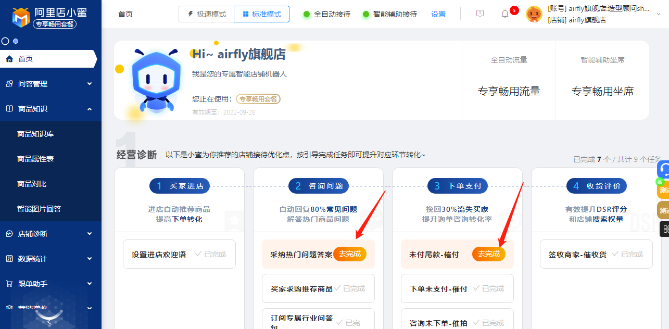
Task: Click the 专享畅用流量 text
Action: click(509, 92)
